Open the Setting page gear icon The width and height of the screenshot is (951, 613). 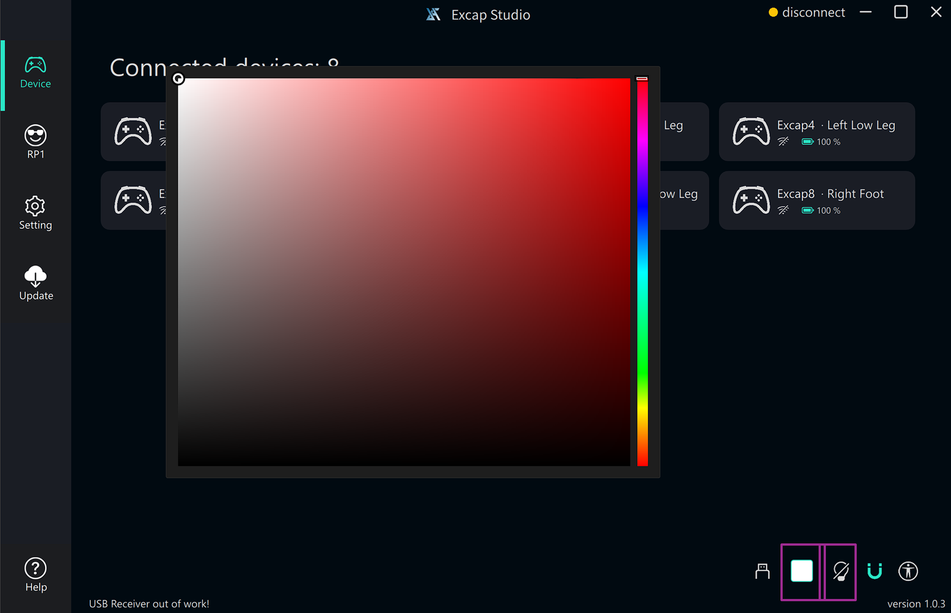(x=35, y=207)
